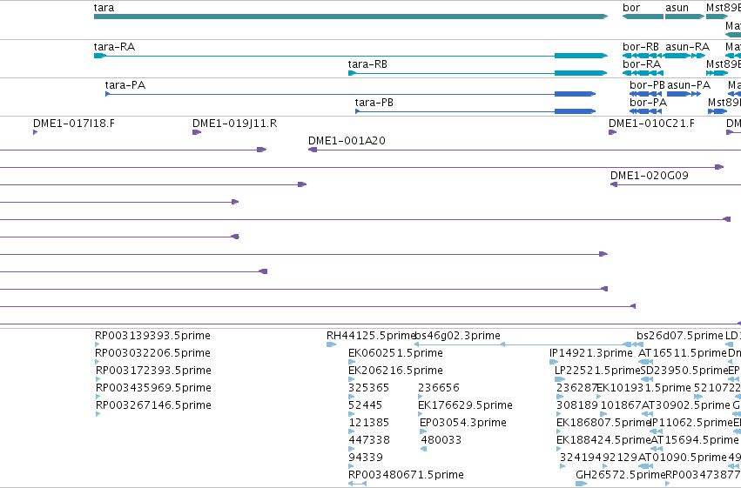
Task: Open the 52445 EST entry
Action: pos(351,414)
